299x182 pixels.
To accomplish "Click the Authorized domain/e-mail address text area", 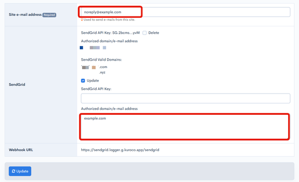I will 184,127.
